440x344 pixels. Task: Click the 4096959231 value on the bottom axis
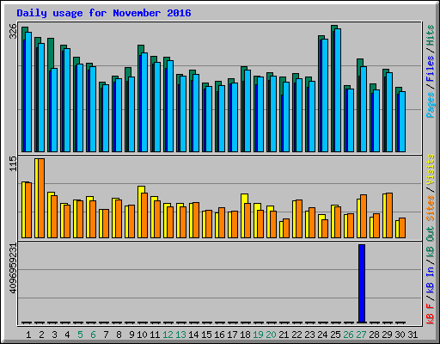pos(13,268)
